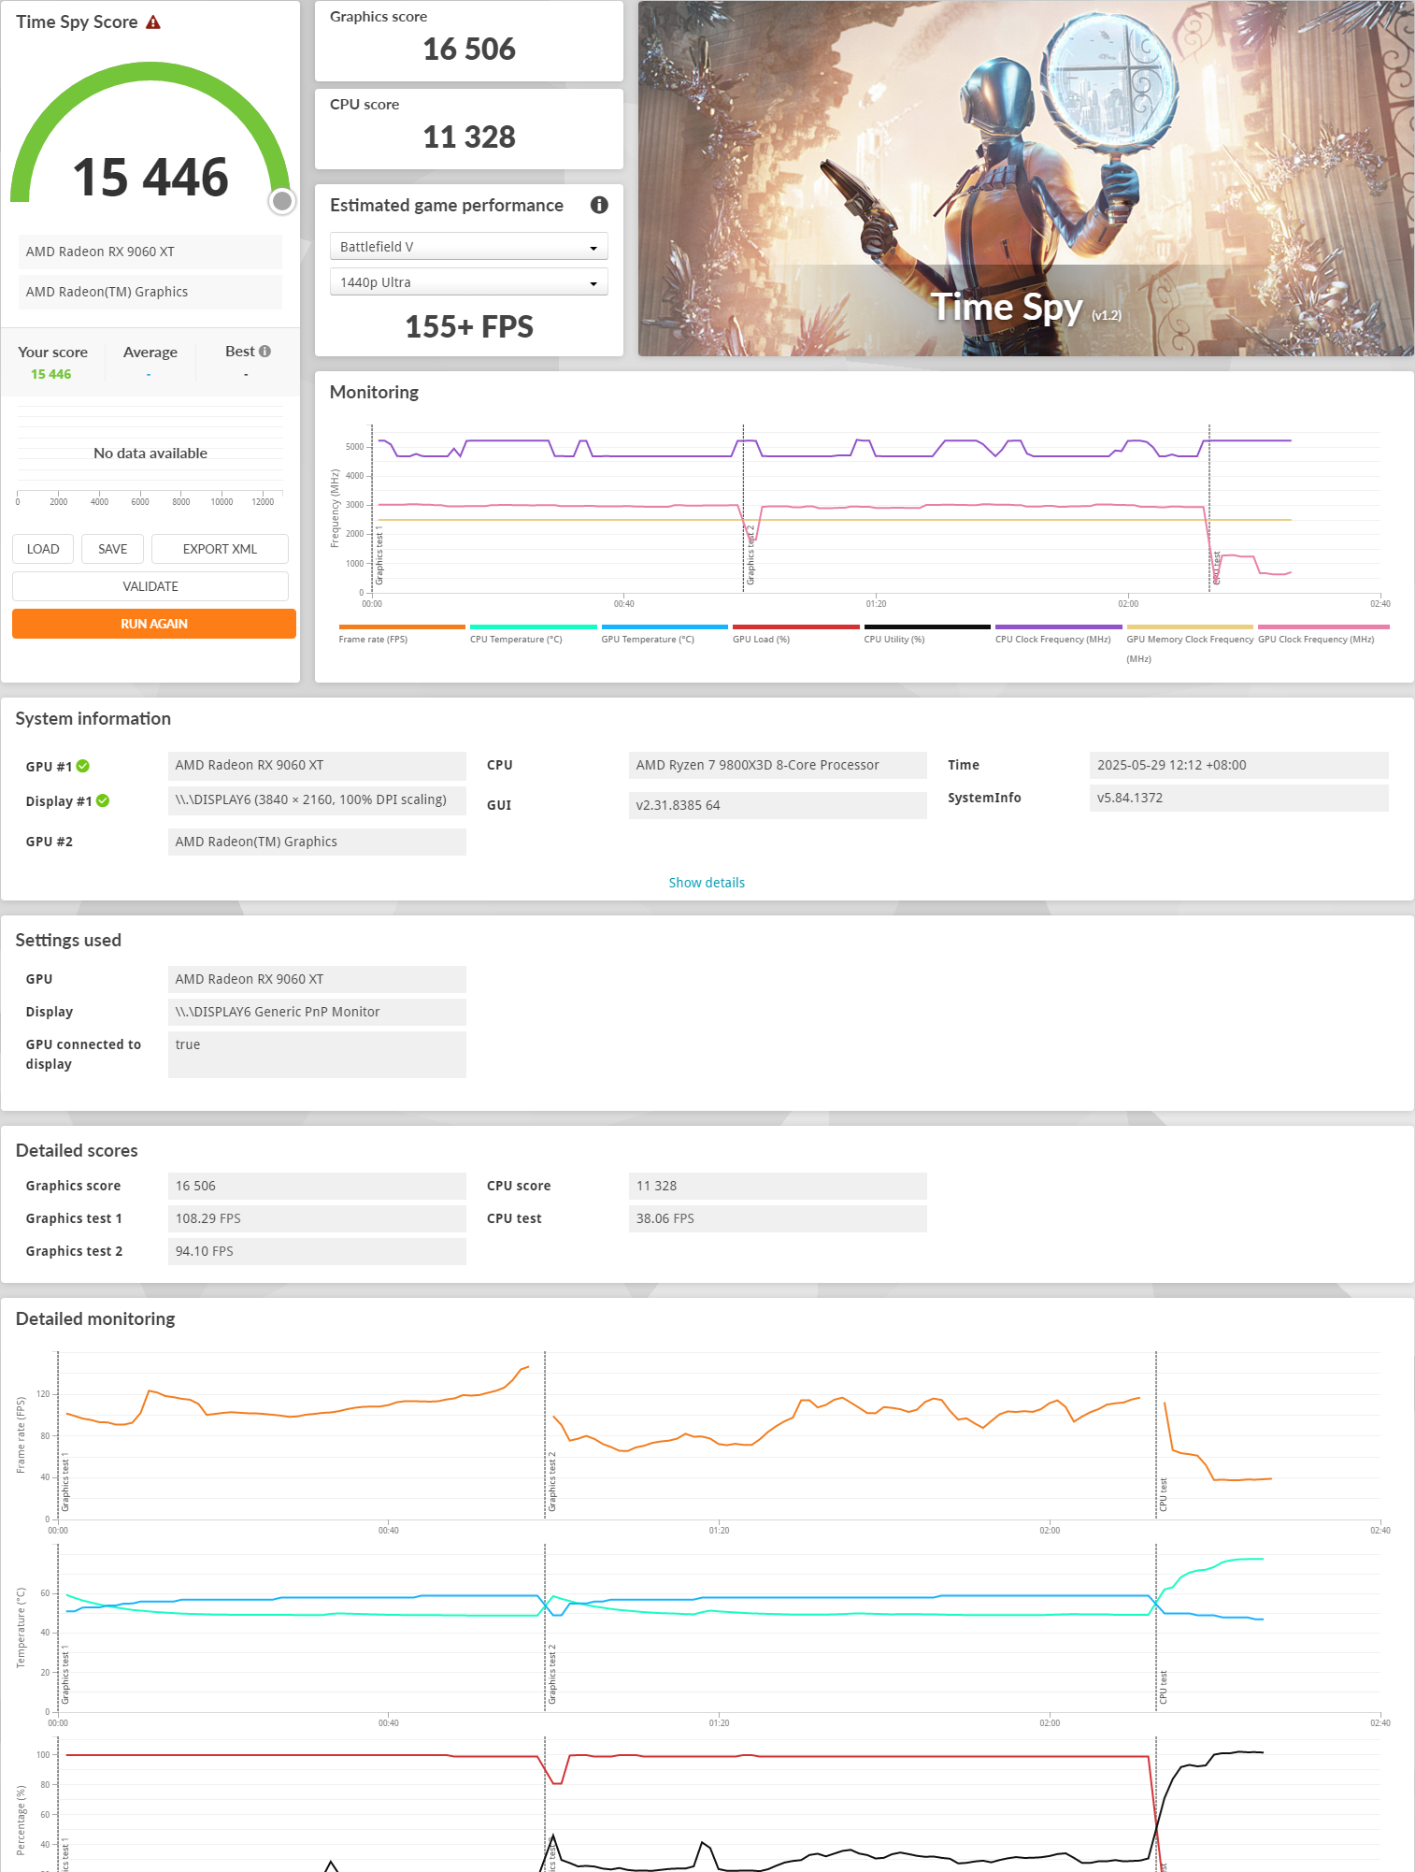
Task: Click the GUI version v2.31.8385 64 field
Action: (x=778, y=805)
